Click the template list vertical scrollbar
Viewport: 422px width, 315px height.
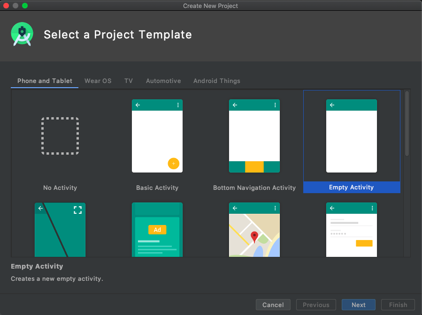coord(407,124)
